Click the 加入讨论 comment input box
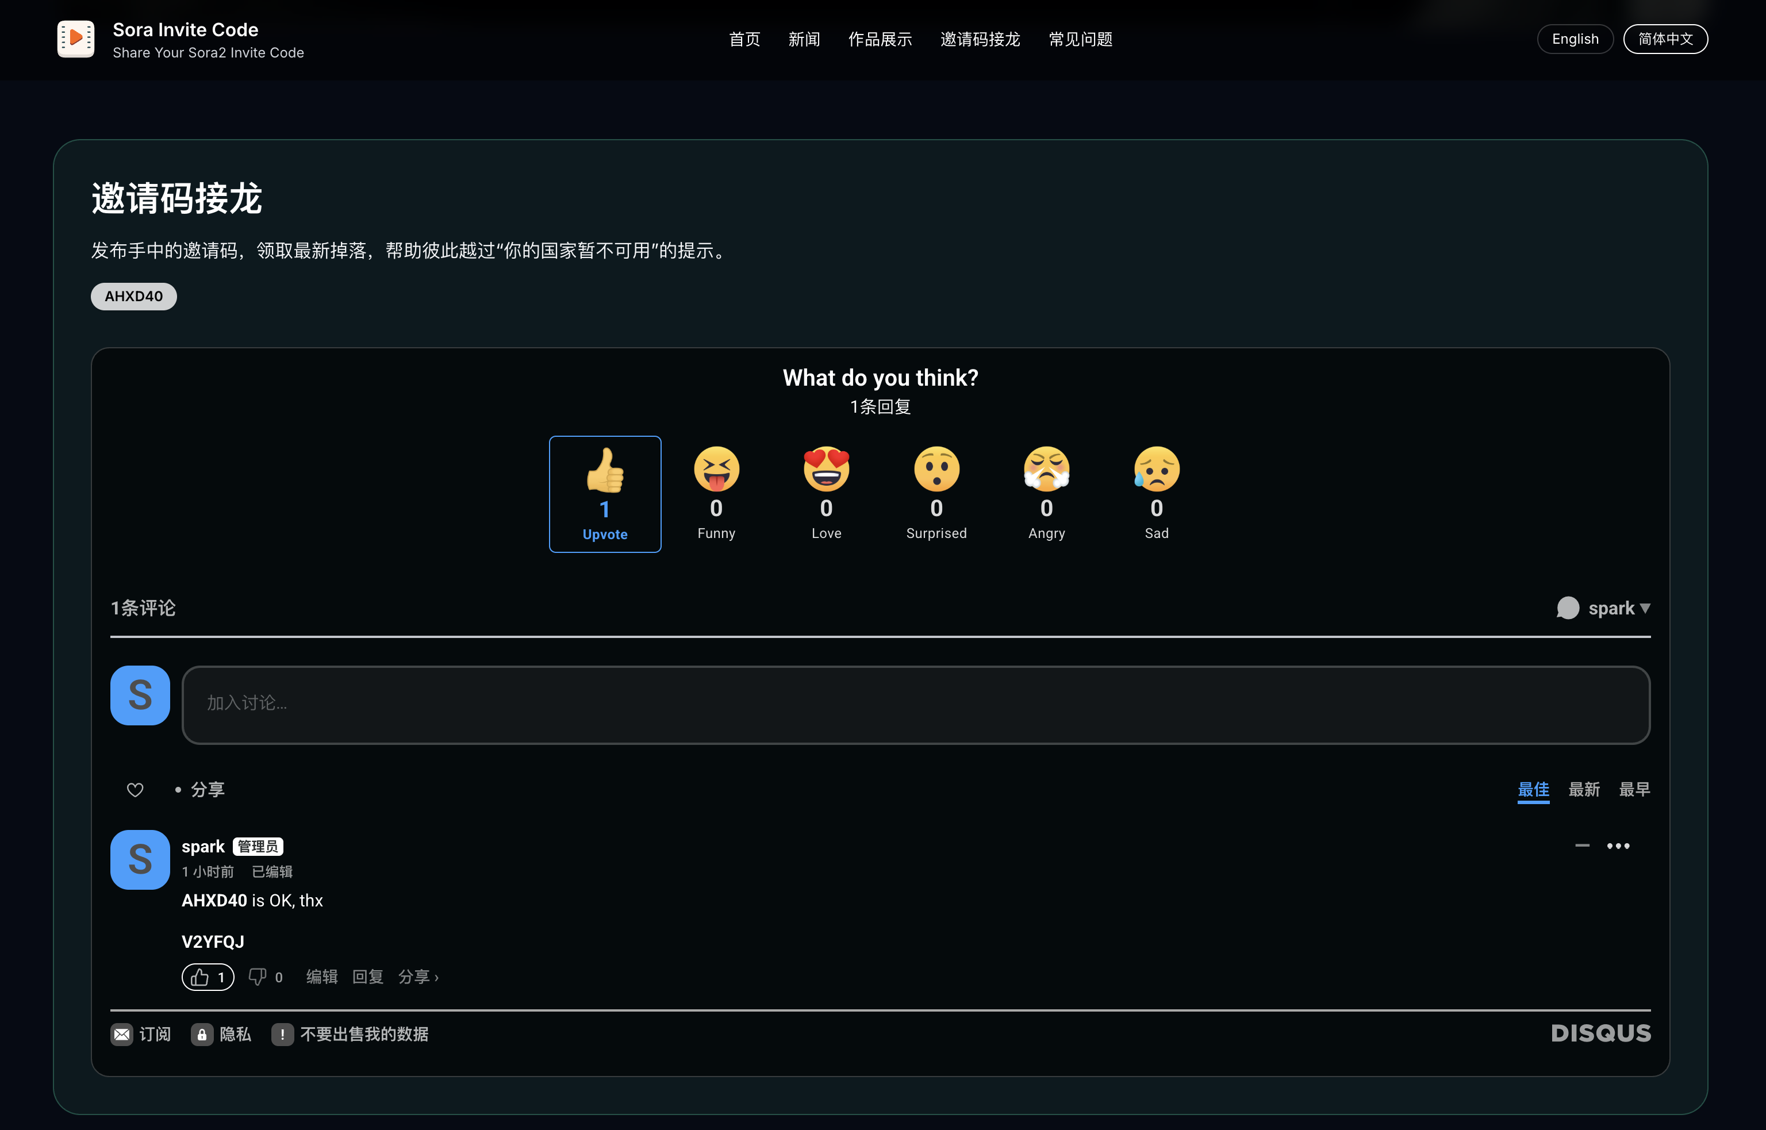 916,705
